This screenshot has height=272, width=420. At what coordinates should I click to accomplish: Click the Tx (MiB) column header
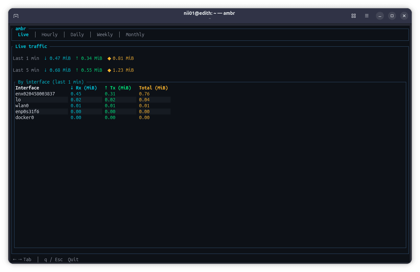[118, 88]
